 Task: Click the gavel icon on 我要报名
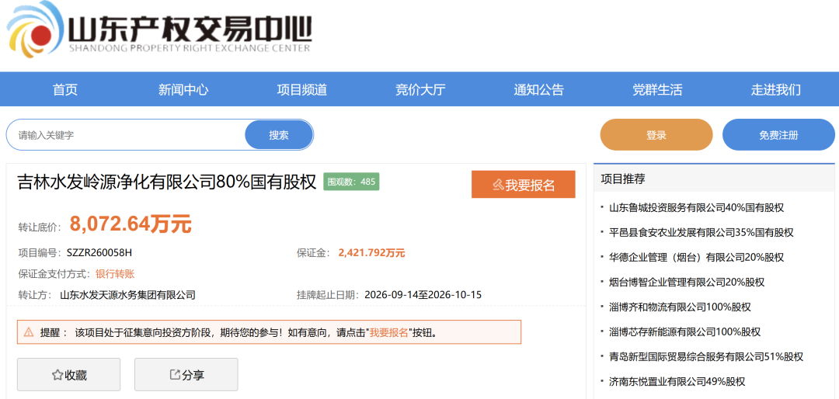tap(498, 185)
